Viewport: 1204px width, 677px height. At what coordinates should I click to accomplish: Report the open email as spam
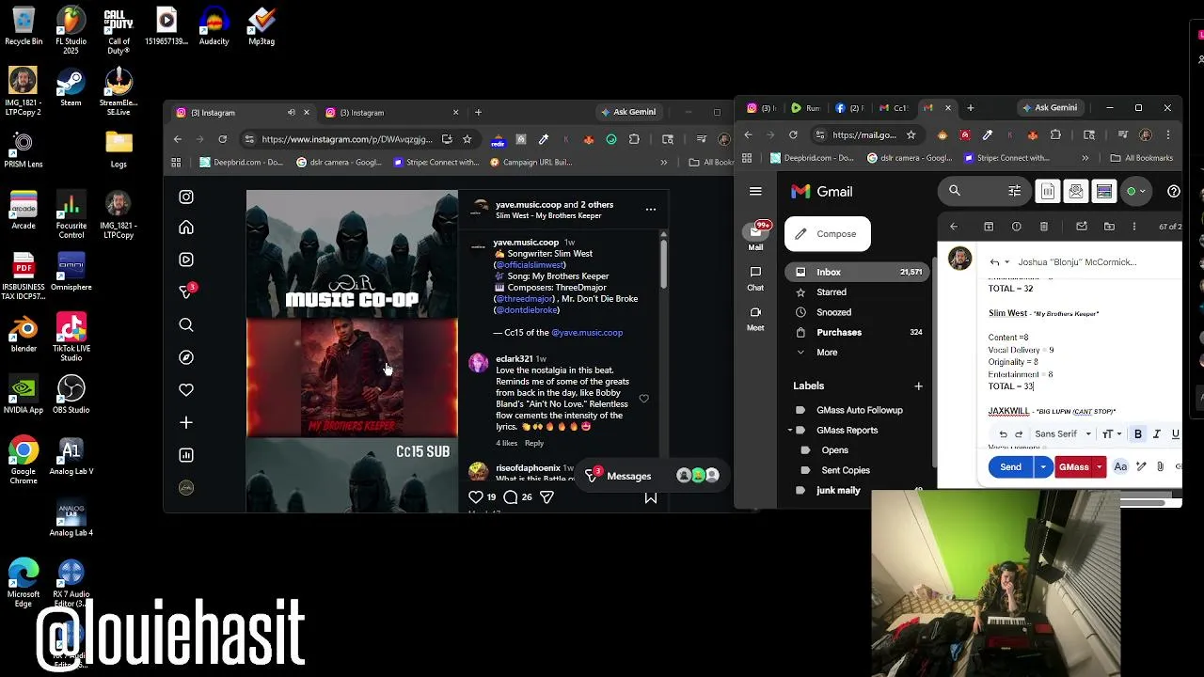point(1016,227)
